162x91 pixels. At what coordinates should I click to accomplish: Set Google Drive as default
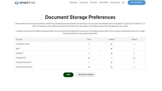[x=134, y=58]
